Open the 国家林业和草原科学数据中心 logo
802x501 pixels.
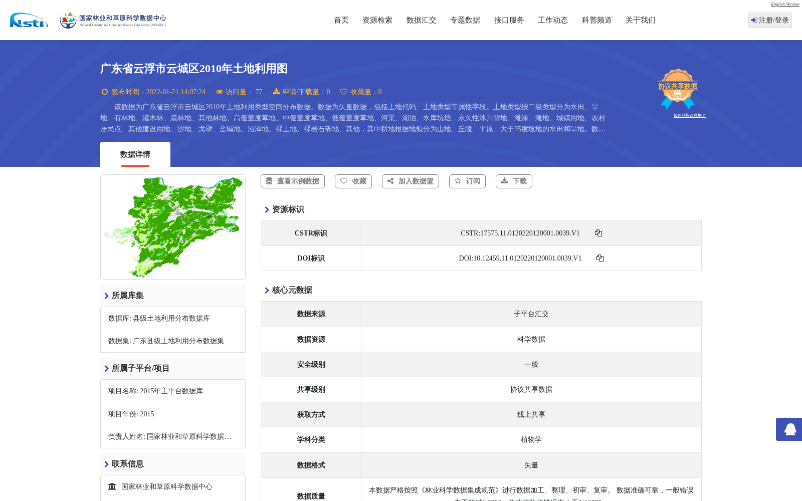[x=113, y=20]
